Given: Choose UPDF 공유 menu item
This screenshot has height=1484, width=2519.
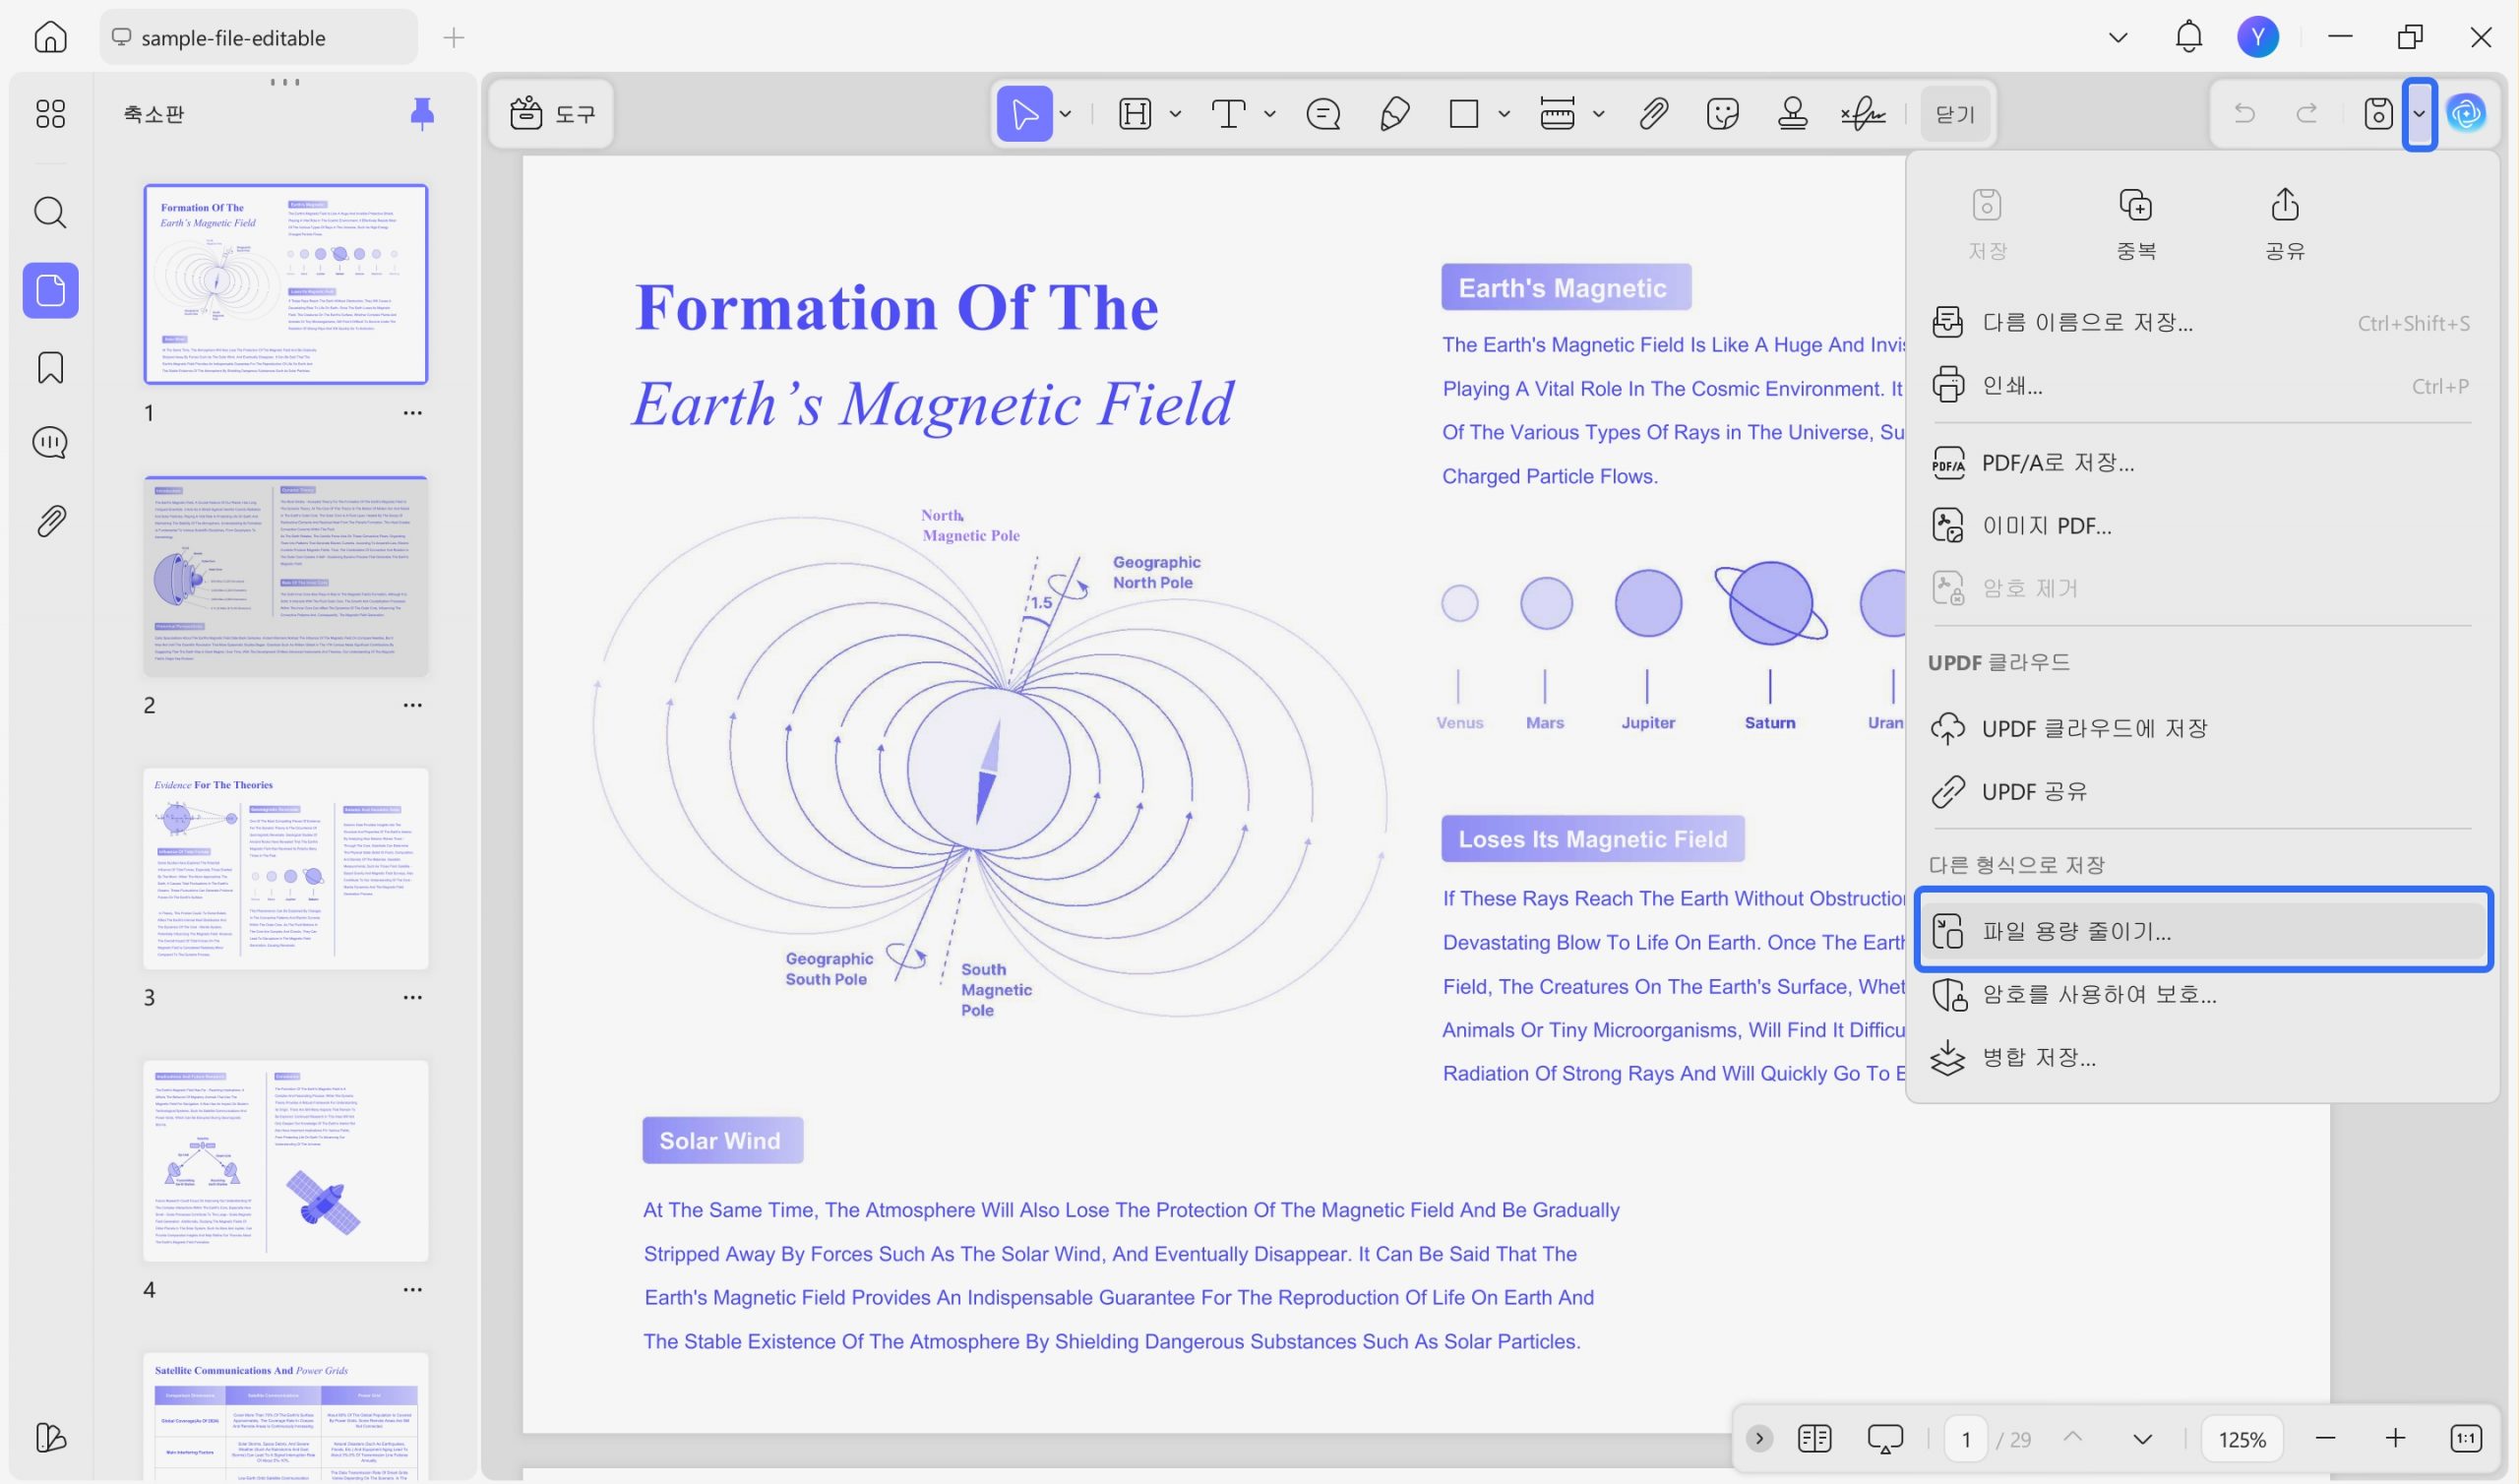Looking at the screenshot, I should tap(2202, 791).
